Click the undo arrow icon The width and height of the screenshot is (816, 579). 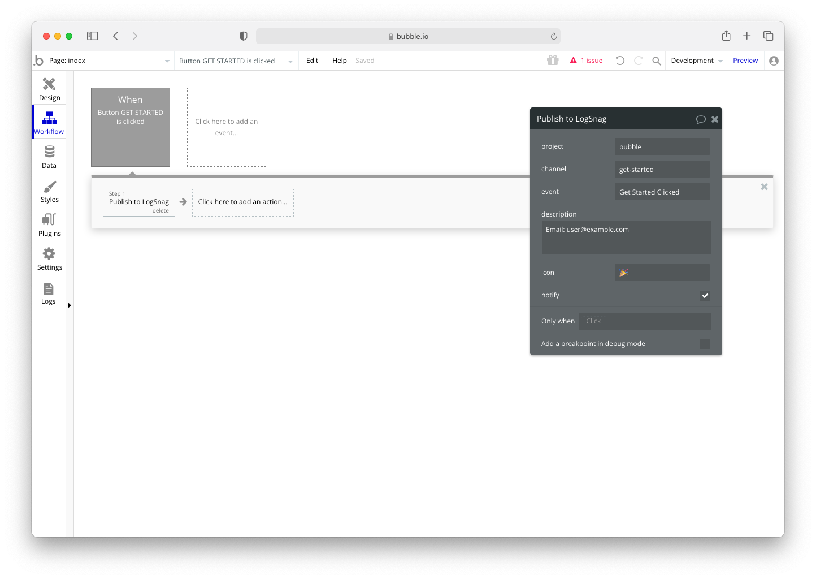620,61
